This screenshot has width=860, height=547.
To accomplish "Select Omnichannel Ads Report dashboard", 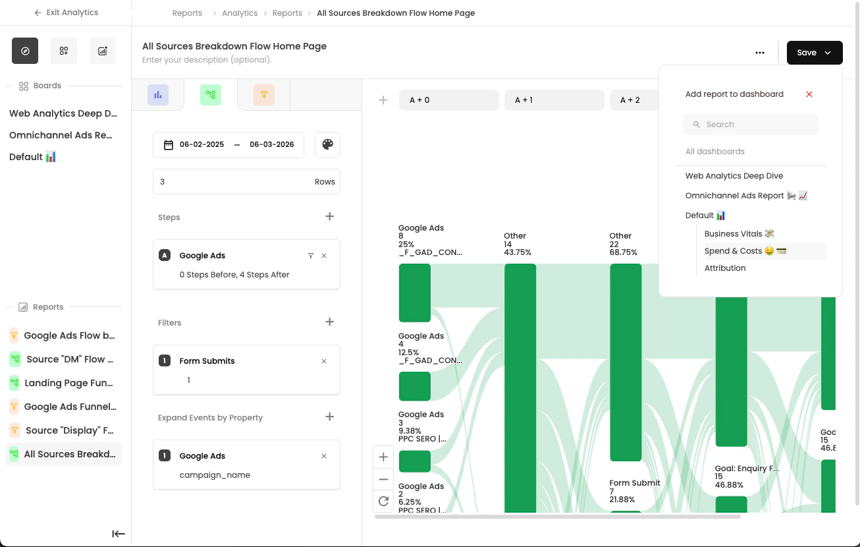I will coord(746,196).
